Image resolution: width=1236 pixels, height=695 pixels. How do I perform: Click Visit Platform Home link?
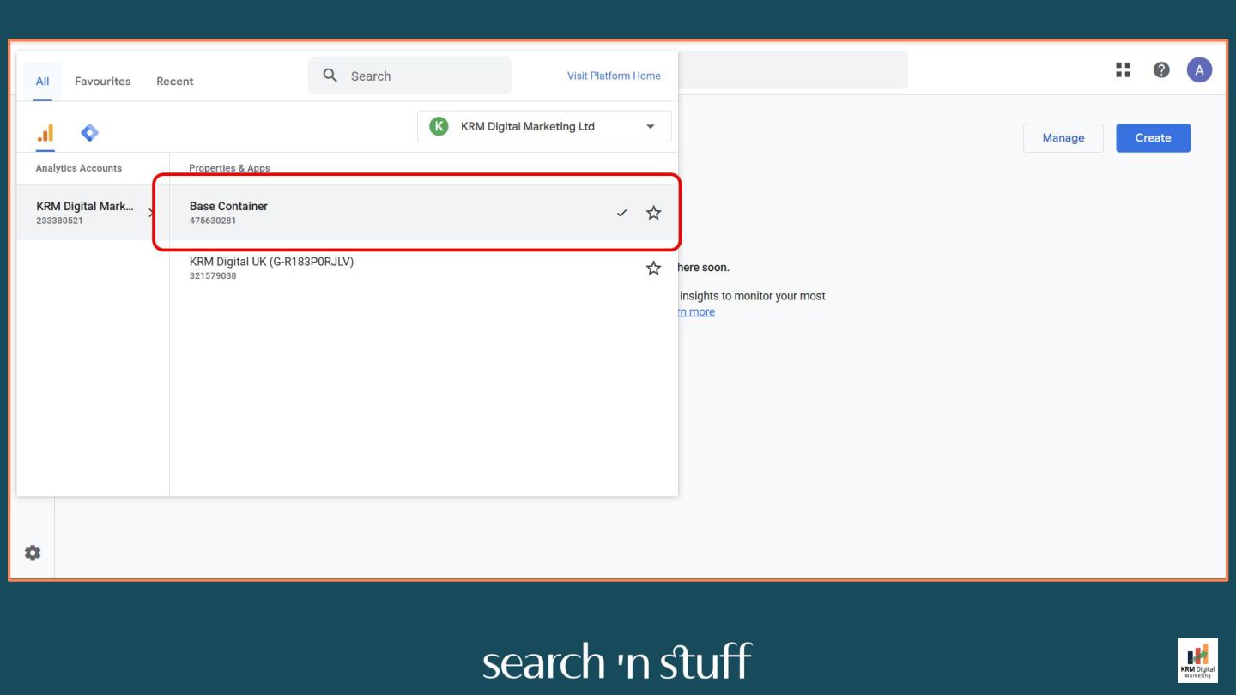pyautogui.click(x=614, y=76)
